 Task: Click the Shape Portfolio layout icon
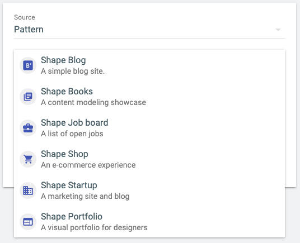[28, 222]
